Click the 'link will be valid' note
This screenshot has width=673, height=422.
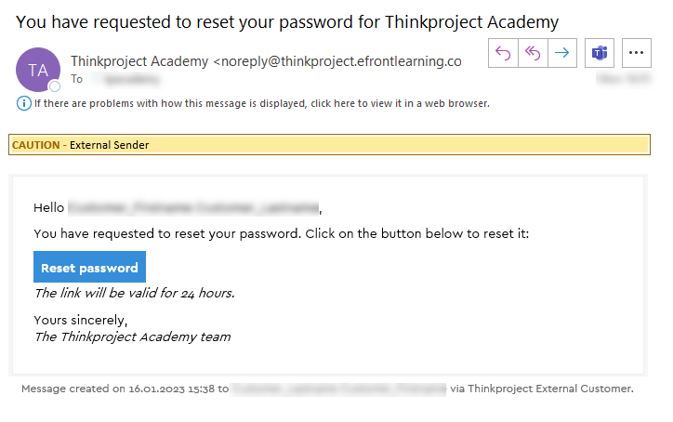click(x=134, y=294)
